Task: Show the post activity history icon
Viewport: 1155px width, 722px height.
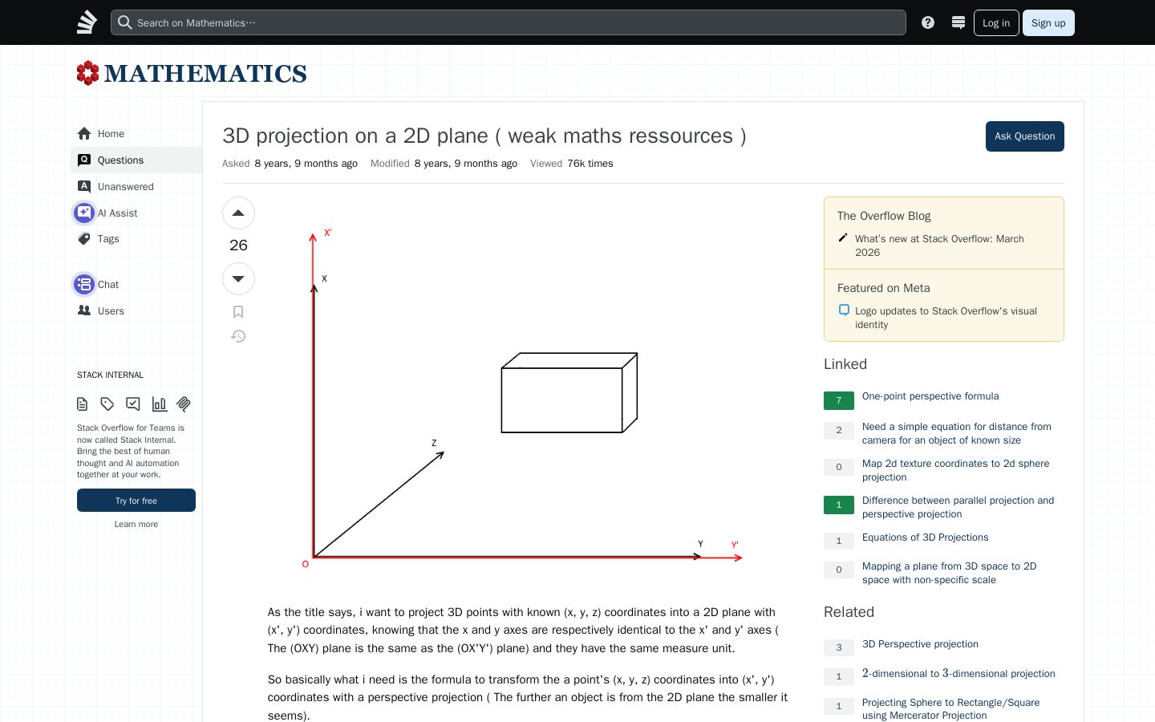Action: pyautogui.click(x=238, y=336)
